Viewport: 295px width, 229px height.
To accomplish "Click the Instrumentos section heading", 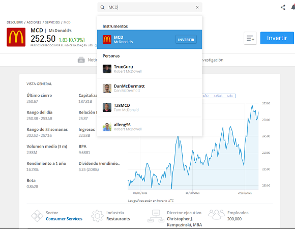I will click(115, 26).
